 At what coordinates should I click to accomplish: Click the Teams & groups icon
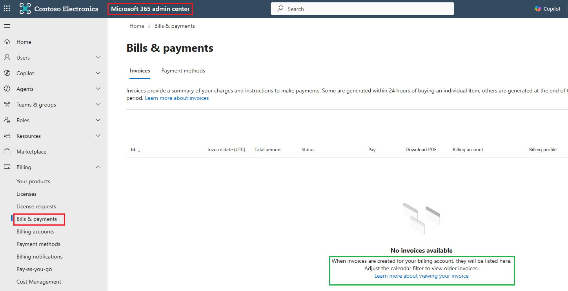tap(7, 105)
